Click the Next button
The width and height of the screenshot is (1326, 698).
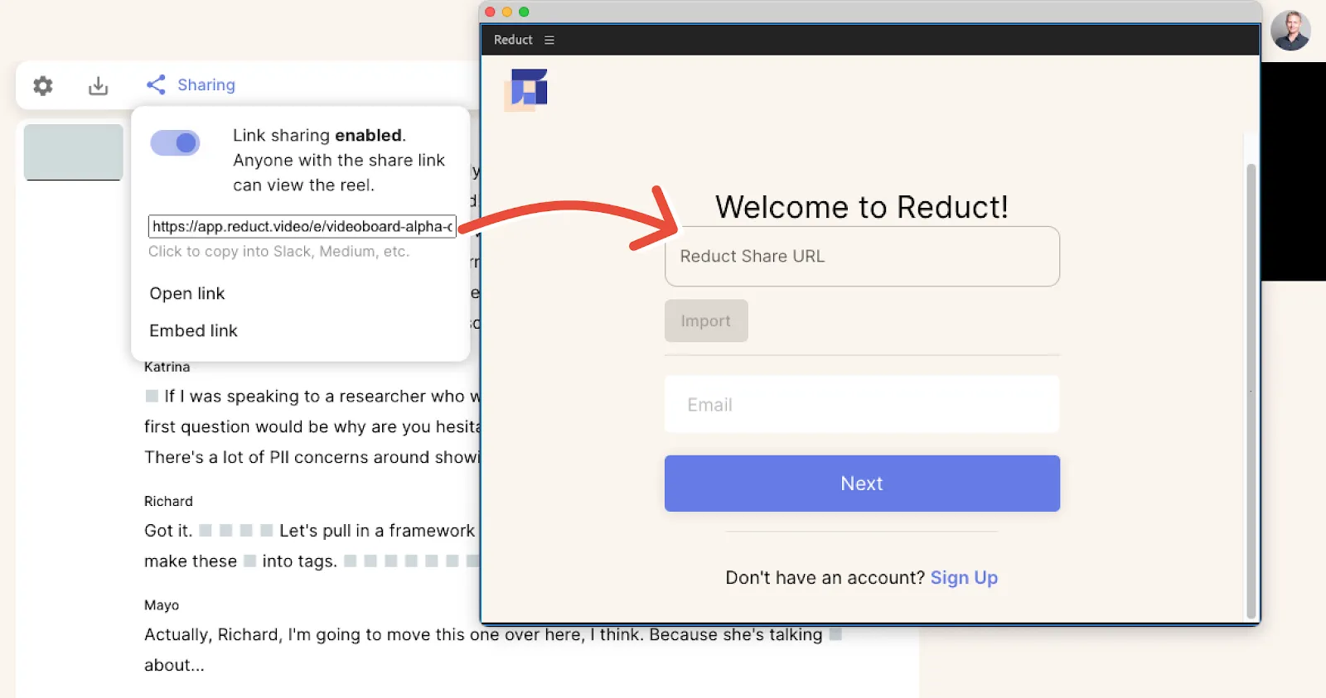[862, 484]
